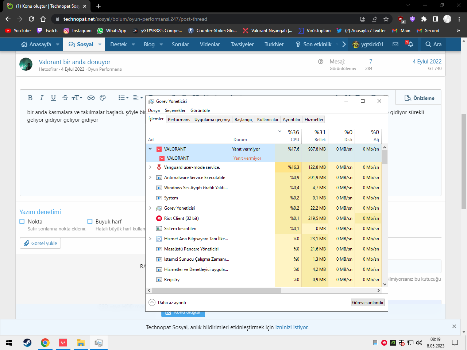Open the Görüntüle menu in Task Manager

coord(200,110)
